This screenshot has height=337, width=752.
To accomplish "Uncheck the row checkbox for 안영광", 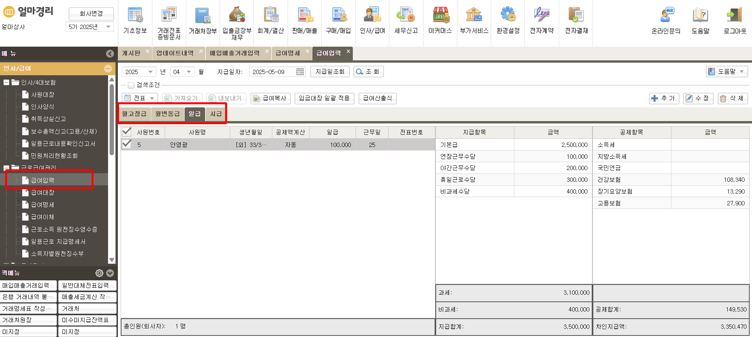I will [127, 144].
